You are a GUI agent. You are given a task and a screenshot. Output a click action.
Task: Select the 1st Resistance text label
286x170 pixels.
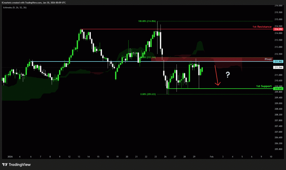pyautogui.click(x=262, y=27)
